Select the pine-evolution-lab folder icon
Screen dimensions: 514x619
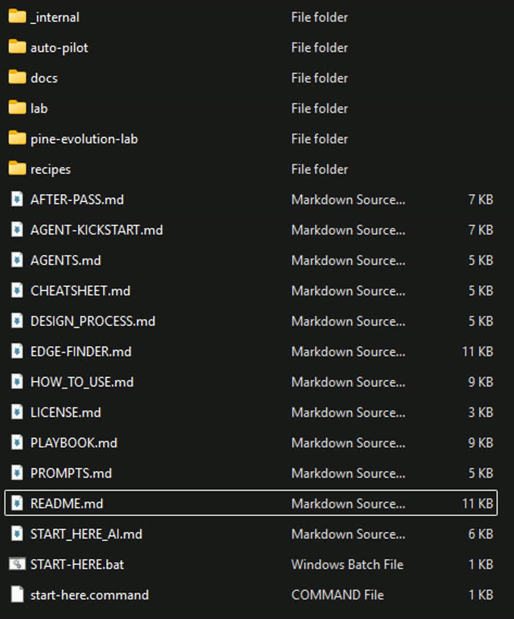click(x=17, y=139)
